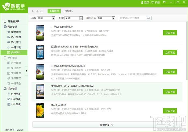Click the U970_JZ054K phone thumbnail
188x132 pixels.
pyautogui.click(x=40, y=110)
